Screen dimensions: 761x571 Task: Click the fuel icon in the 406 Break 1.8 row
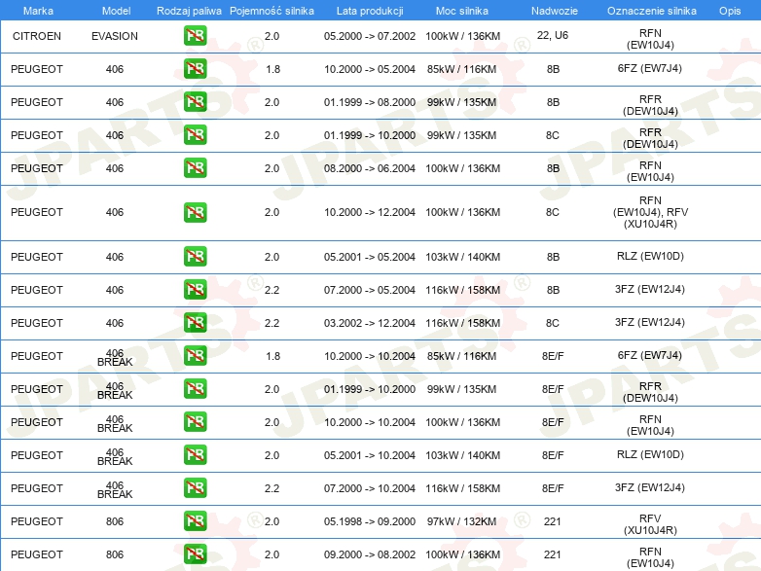195,356
